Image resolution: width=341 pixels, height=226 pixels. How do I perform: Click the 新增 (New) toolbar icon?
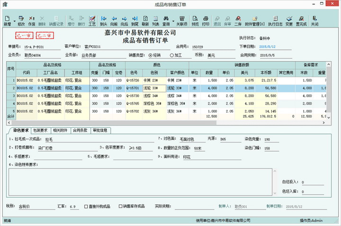7,19
